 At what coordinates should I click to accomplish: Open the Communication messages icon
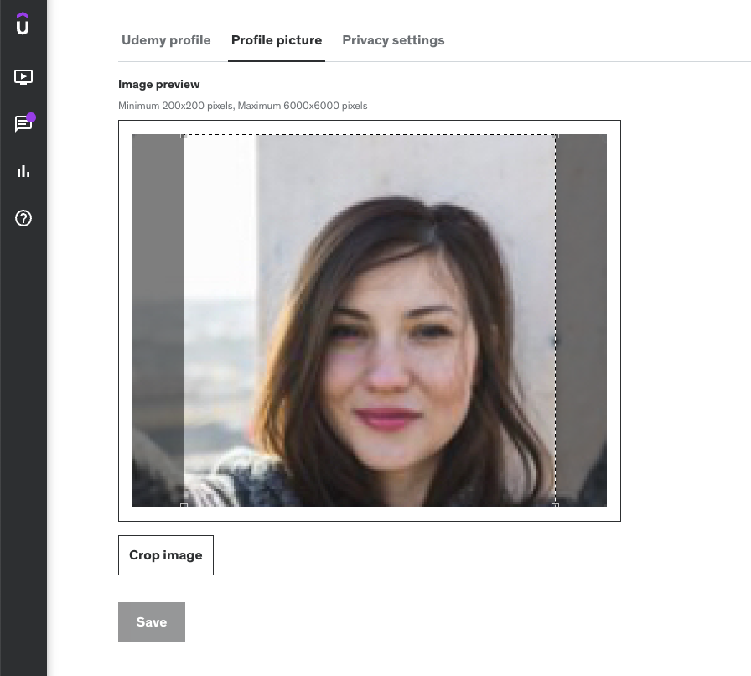tap(23, 123)
